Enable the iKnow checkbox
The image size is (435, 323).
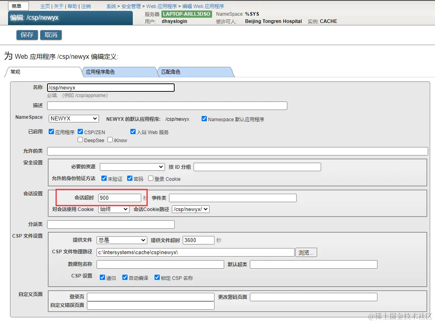(x=110, y=140)
